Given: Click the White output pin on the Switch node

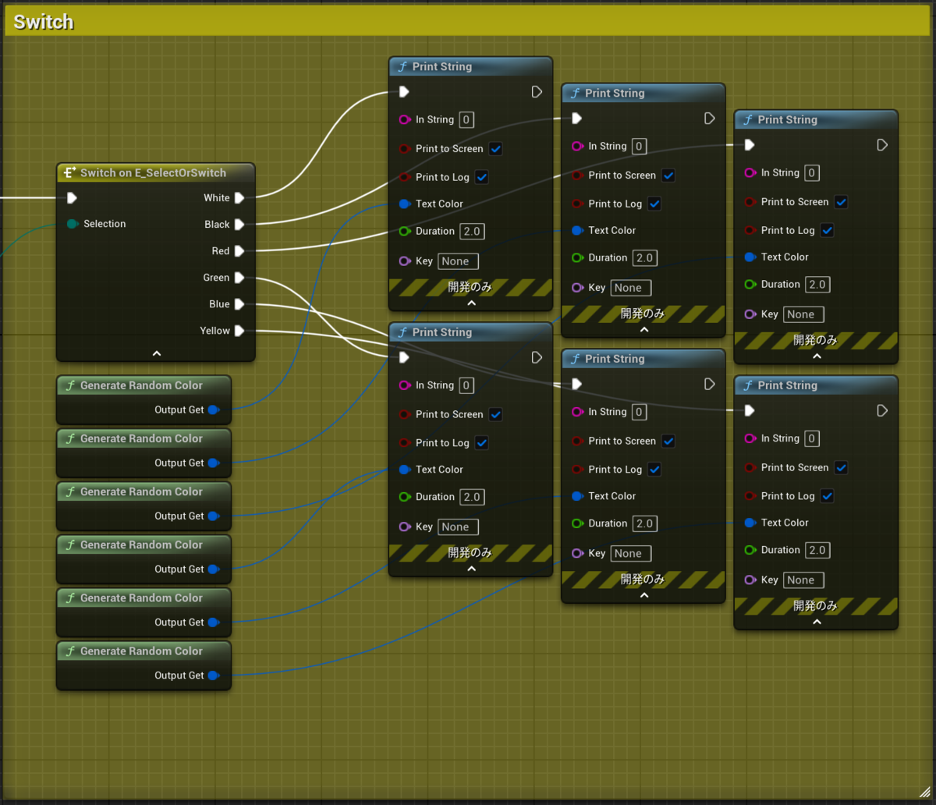Looking at the screenshot, I should click(x=238, y=197).
